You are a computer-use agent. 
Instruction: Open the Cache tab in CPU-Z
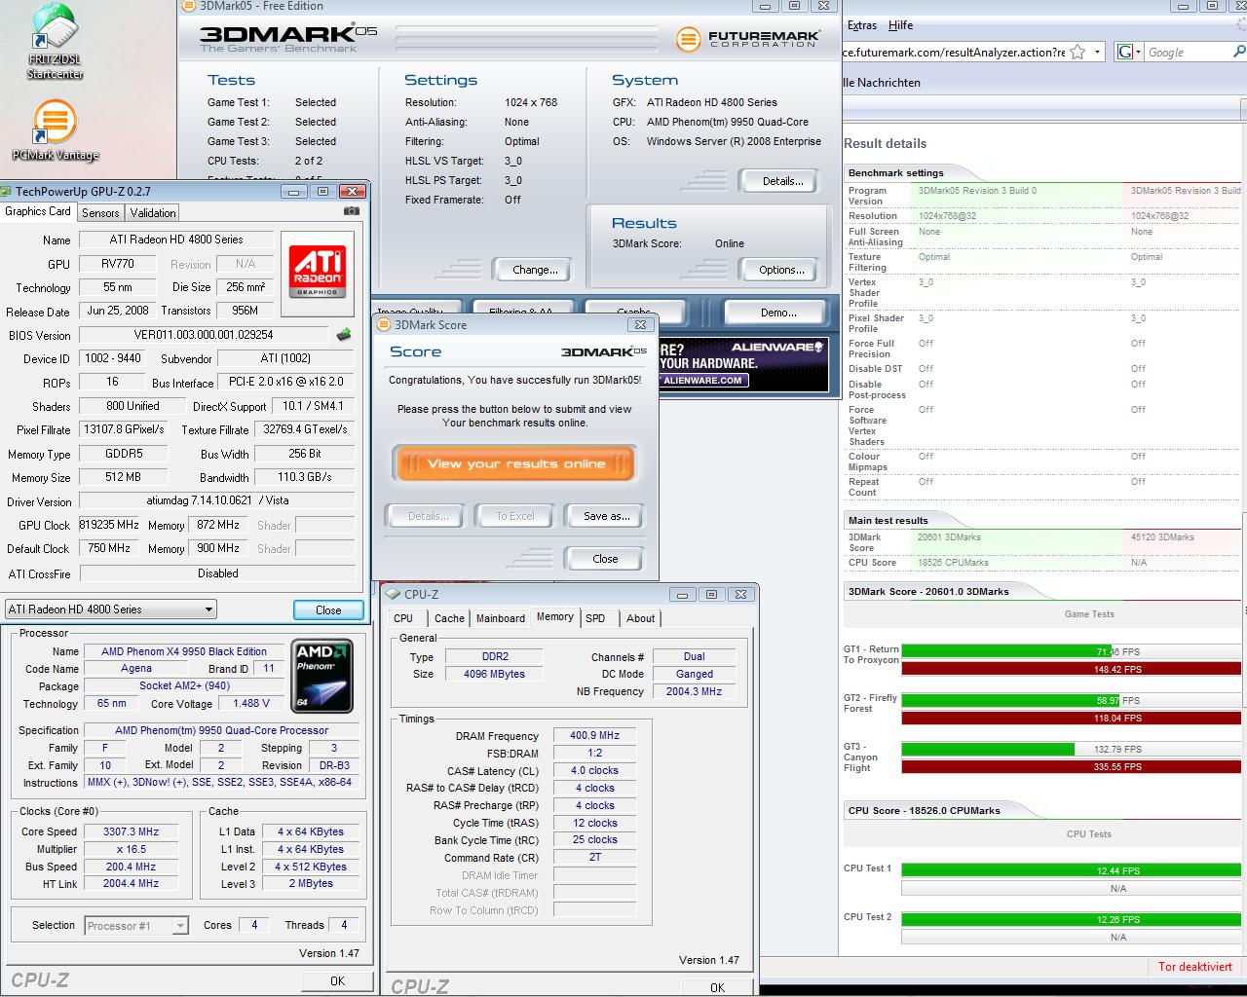tap(449, 618)
